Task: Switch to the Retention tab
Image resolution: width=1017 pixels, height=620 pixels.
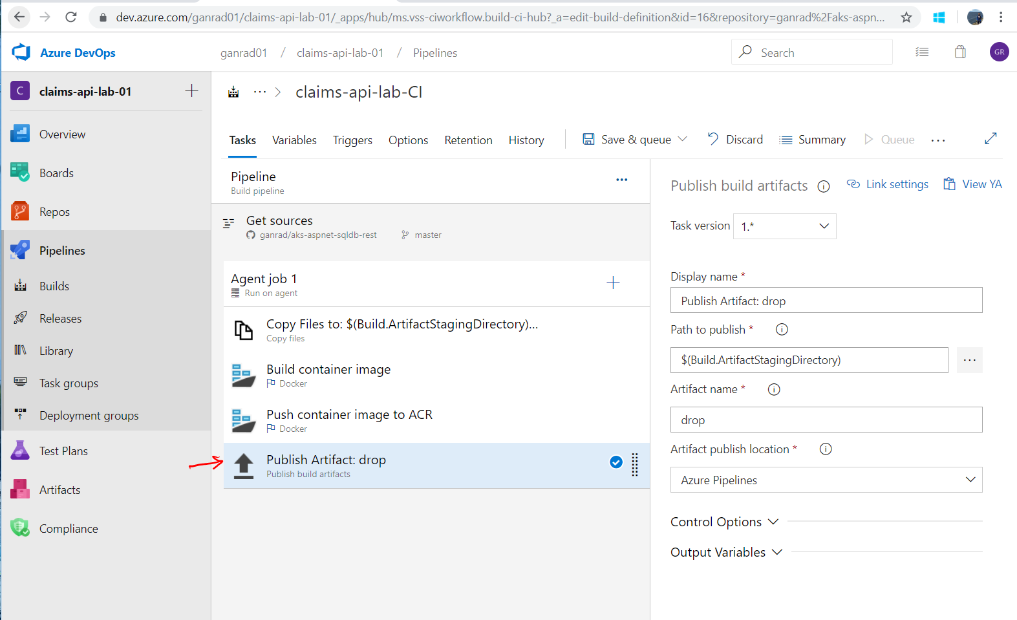Action: point(468,140)
